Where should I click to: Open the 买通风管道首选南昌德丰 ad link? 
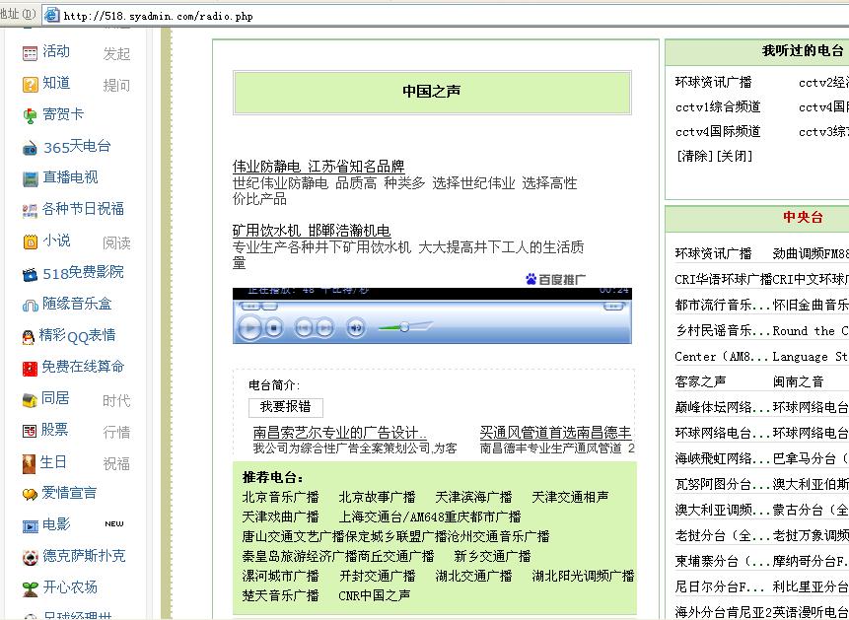555,432
